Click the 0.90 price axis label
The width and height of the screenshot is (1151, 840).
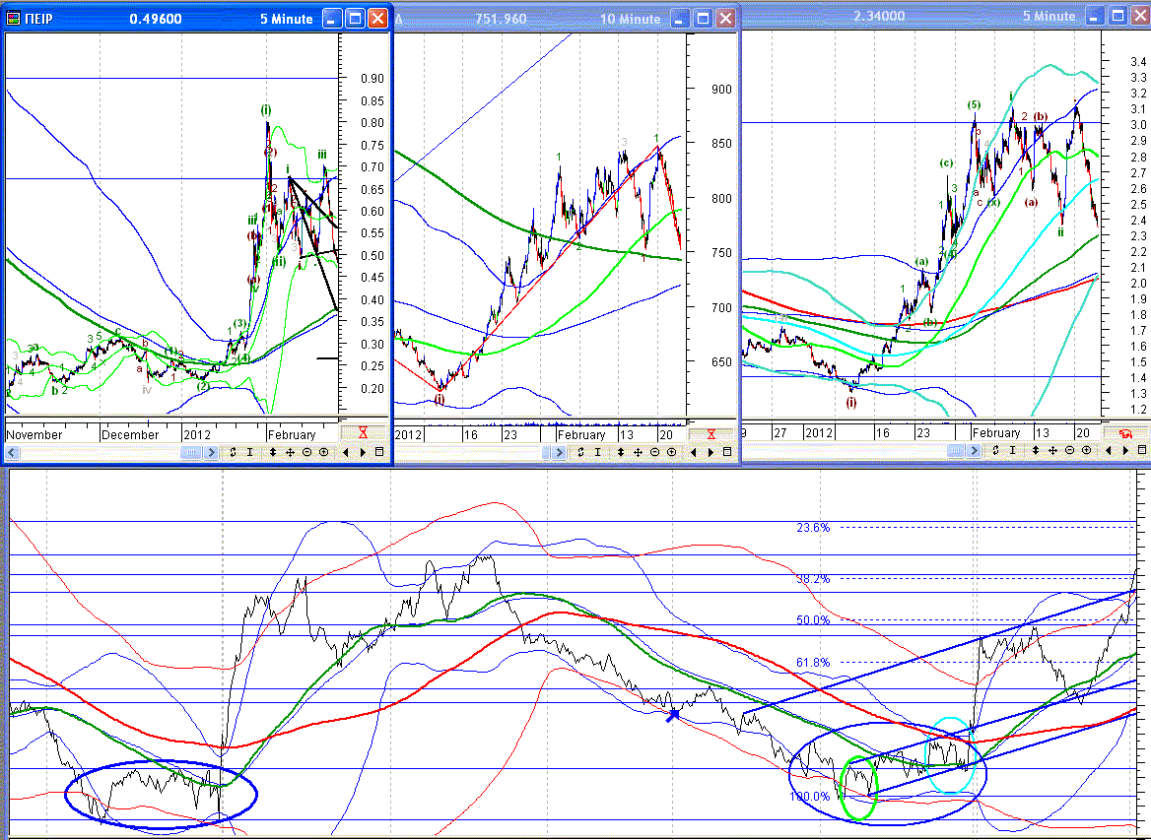[x=372, y=79]
